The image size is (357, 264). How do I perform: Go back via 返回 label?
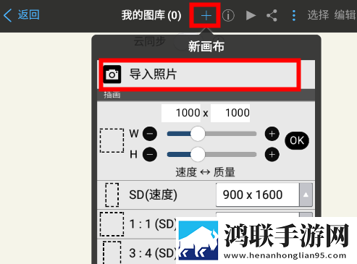pos(28,15)
